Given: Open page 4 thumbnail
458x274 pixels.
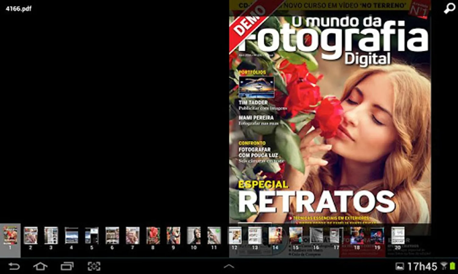Looking at the screenshot, I should [71, 235].
